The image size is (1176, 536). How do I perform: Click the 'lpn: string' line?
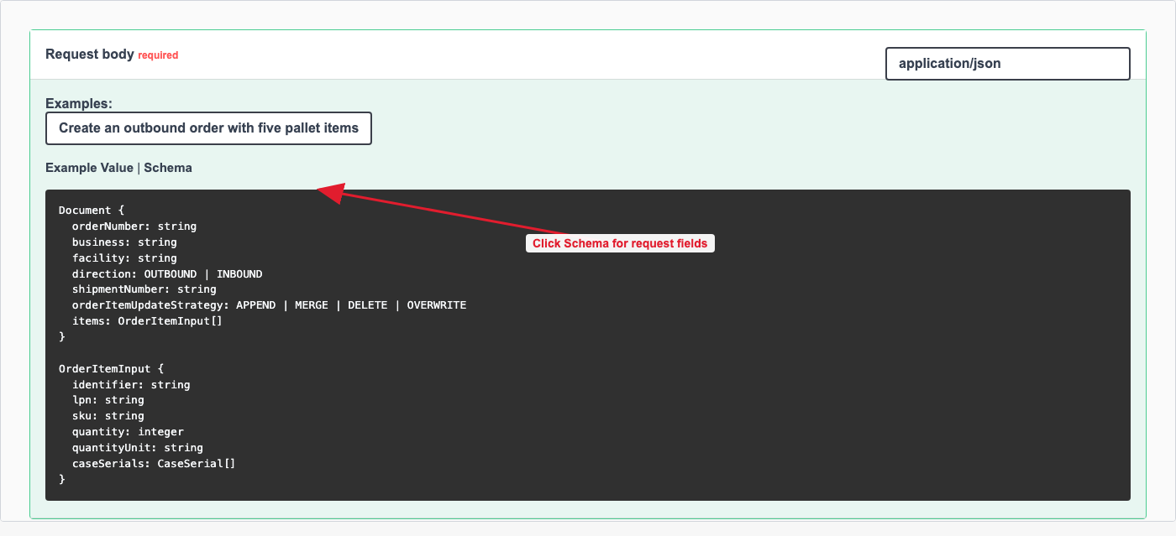108,400
